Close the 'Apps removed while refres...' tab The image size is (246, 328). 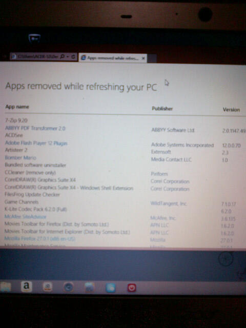[143, 58]
